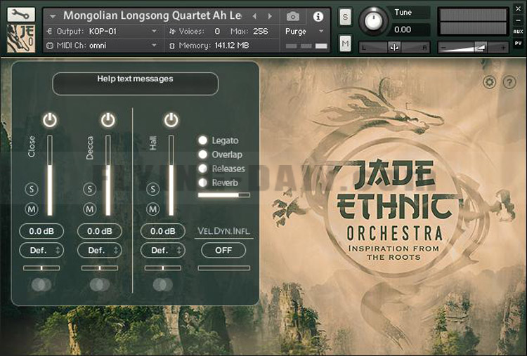
Task: Open instrument edit mode wrench icon
Action: 21,15
